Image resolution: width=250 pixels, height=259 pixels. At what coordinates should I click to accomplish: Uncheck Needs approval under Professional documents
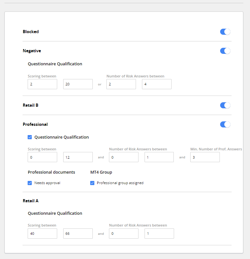[30, 183]
